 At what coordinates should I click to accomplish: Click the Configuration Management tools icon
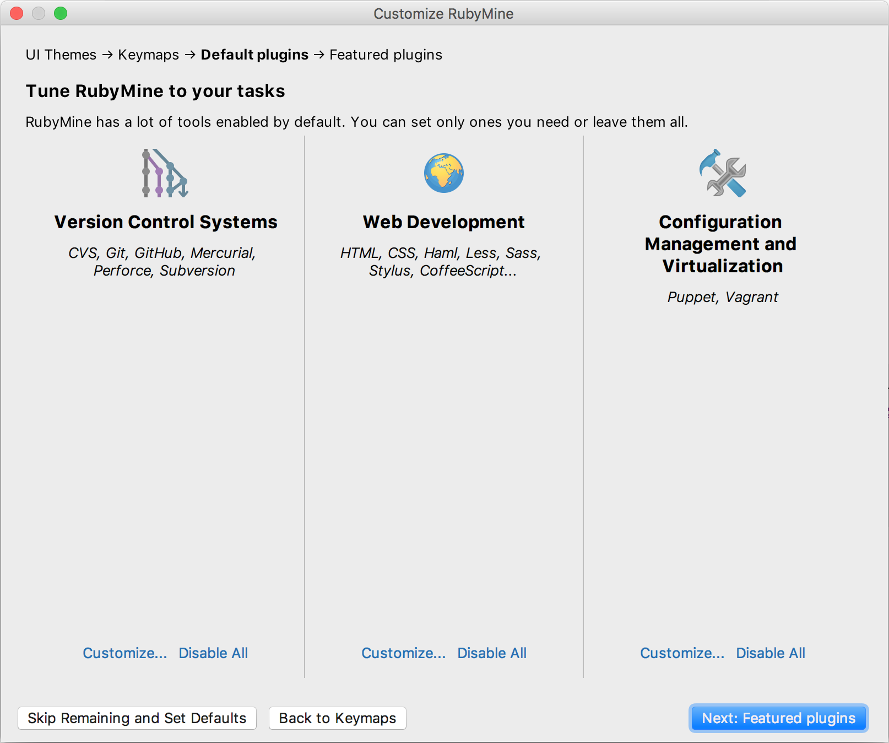coord(723,173)
